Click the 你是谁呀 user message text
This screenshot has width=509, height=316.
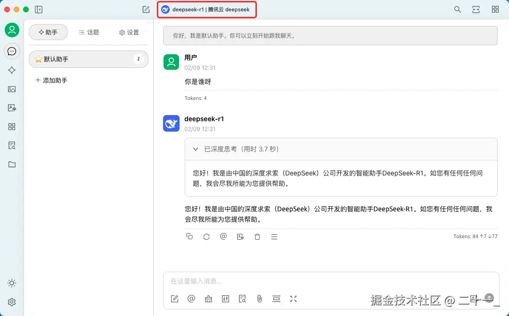197,82
